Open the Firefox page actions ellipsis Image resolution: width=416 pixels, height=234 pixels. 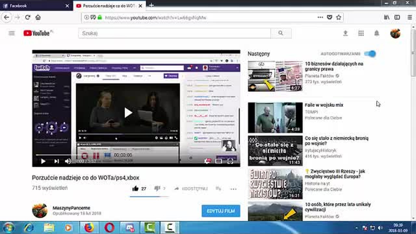(320, 18)
